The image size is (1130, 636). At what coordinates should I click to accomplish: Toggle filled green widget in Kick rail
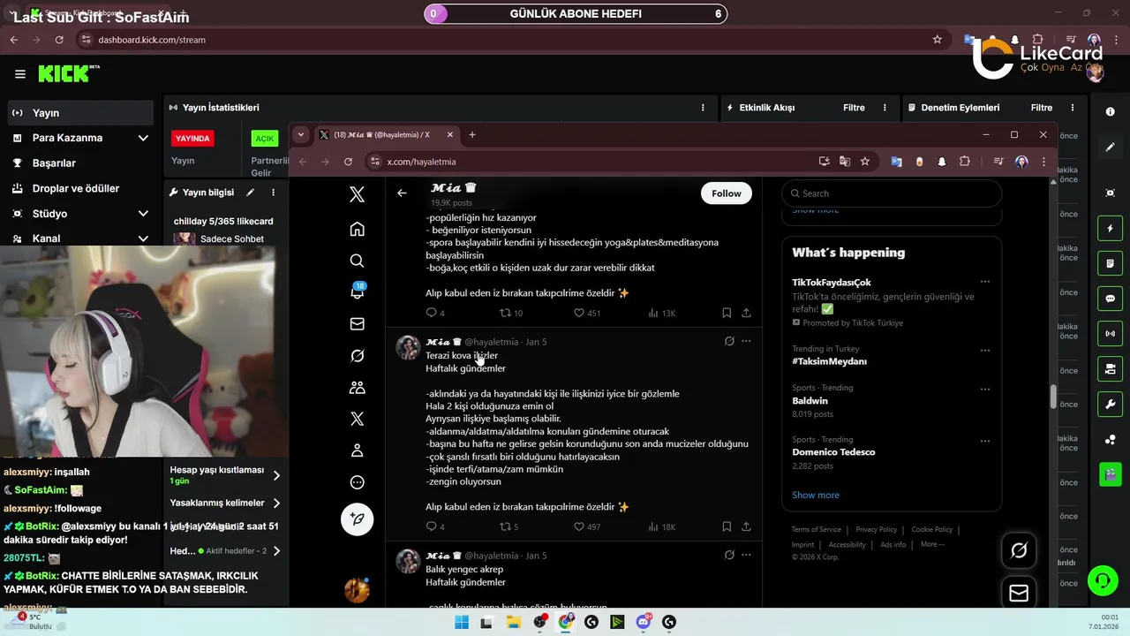pyautogui.click(x=1111, y=474)
